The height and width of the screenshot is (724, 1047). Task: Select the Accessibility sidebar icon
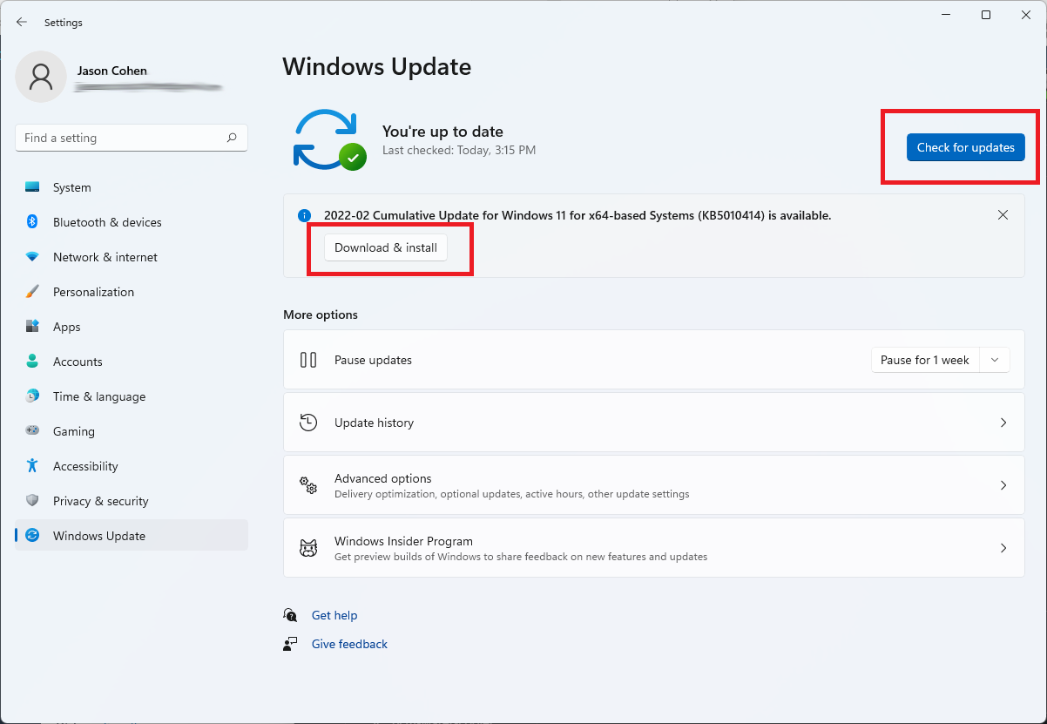coord(33,465)
